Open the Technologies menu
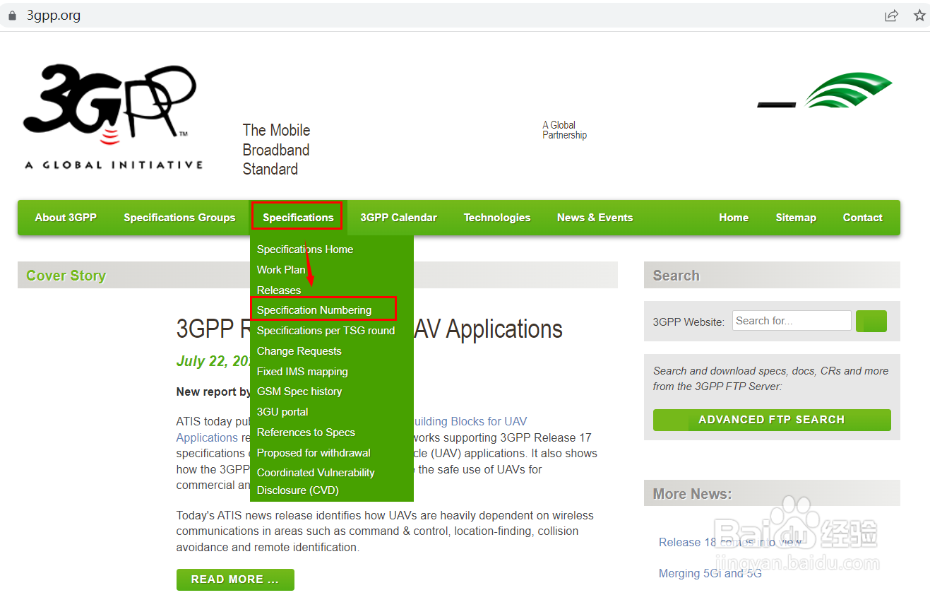This screenshot has height=595, width=930. click(497, 218)
